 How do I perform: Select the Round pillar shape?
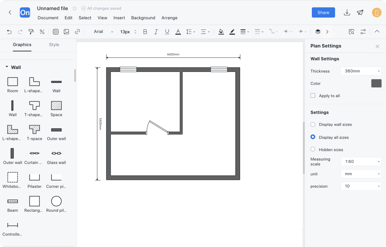coord(56,205)
